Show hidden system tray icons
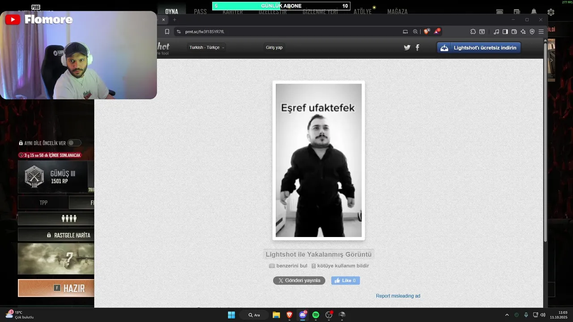This screenshot has height=322, width=573. pyautogui.click(x=507, y=315)
